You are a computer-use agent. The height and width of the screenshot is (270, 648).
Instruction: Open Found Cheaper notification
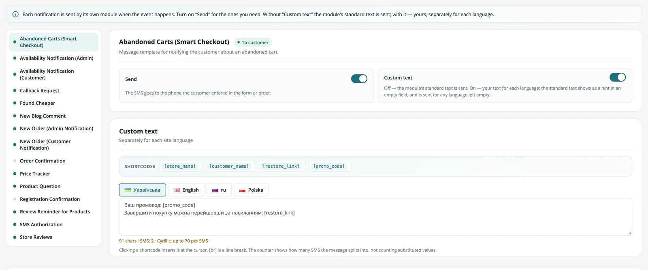pos(54,103)
